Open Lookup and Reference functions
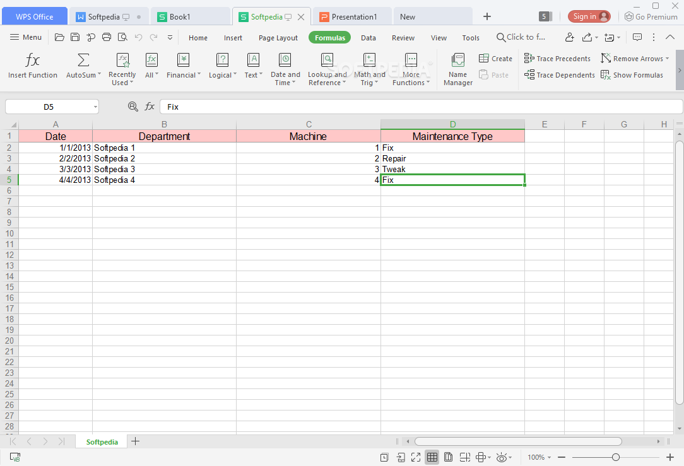 point(327,69)
